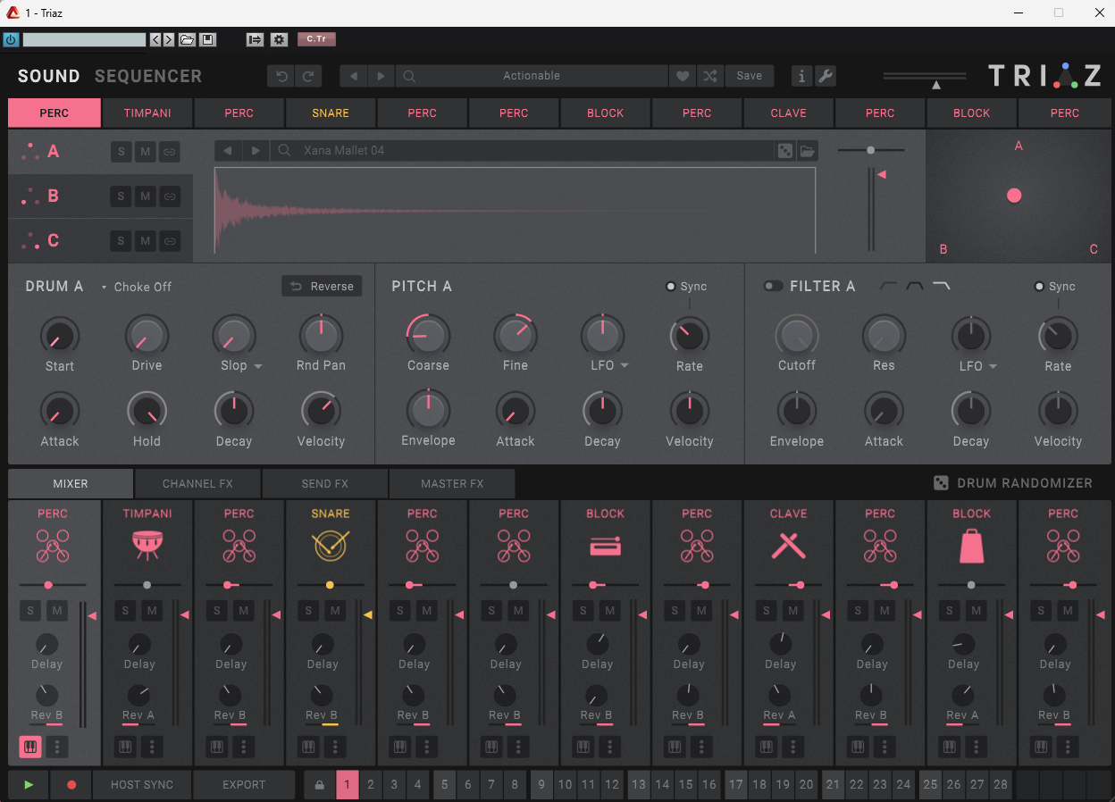Click the wood BLOCK icon in mixer
1115x802 pixels.
(605, 547)
